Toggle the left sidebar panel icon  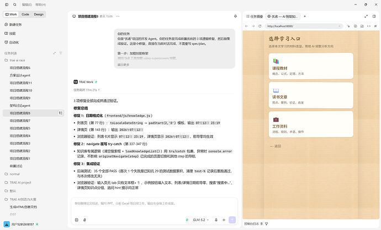click(7, 4)
